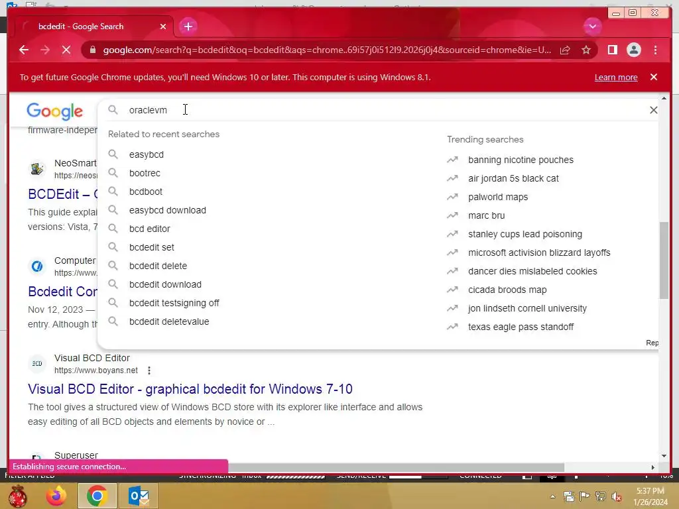This screenshot has height=509, width=679.
Task: Open trending stanley cups lead poisoning
Action: (525, 234)
